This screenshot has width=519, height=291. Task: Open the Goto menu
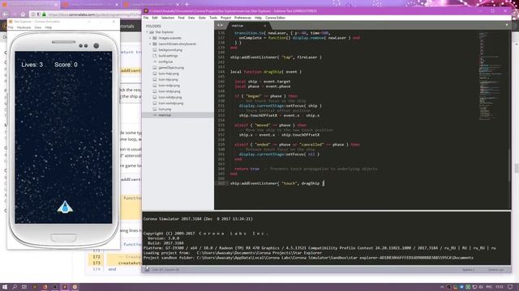[202, 18]
